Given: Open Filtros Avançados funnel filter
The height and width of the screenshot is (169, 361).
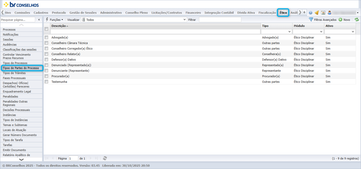Looking at the screenshot, I should [323, 20].
